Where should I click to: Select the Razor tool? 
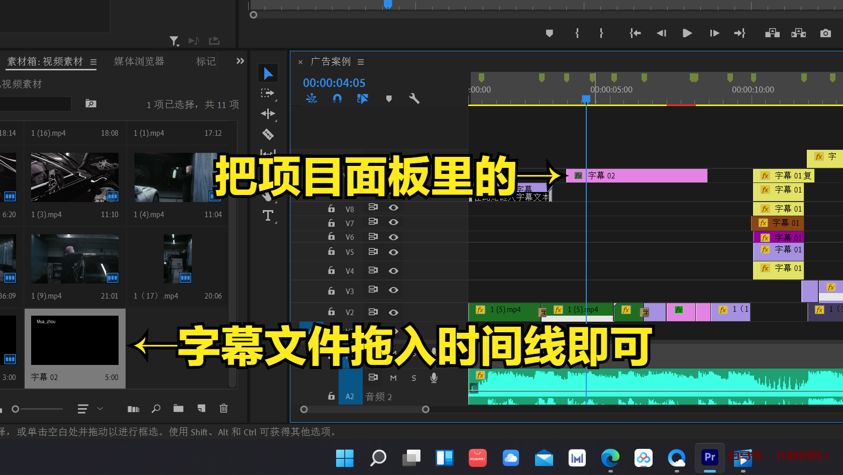(x=268, y=134)
